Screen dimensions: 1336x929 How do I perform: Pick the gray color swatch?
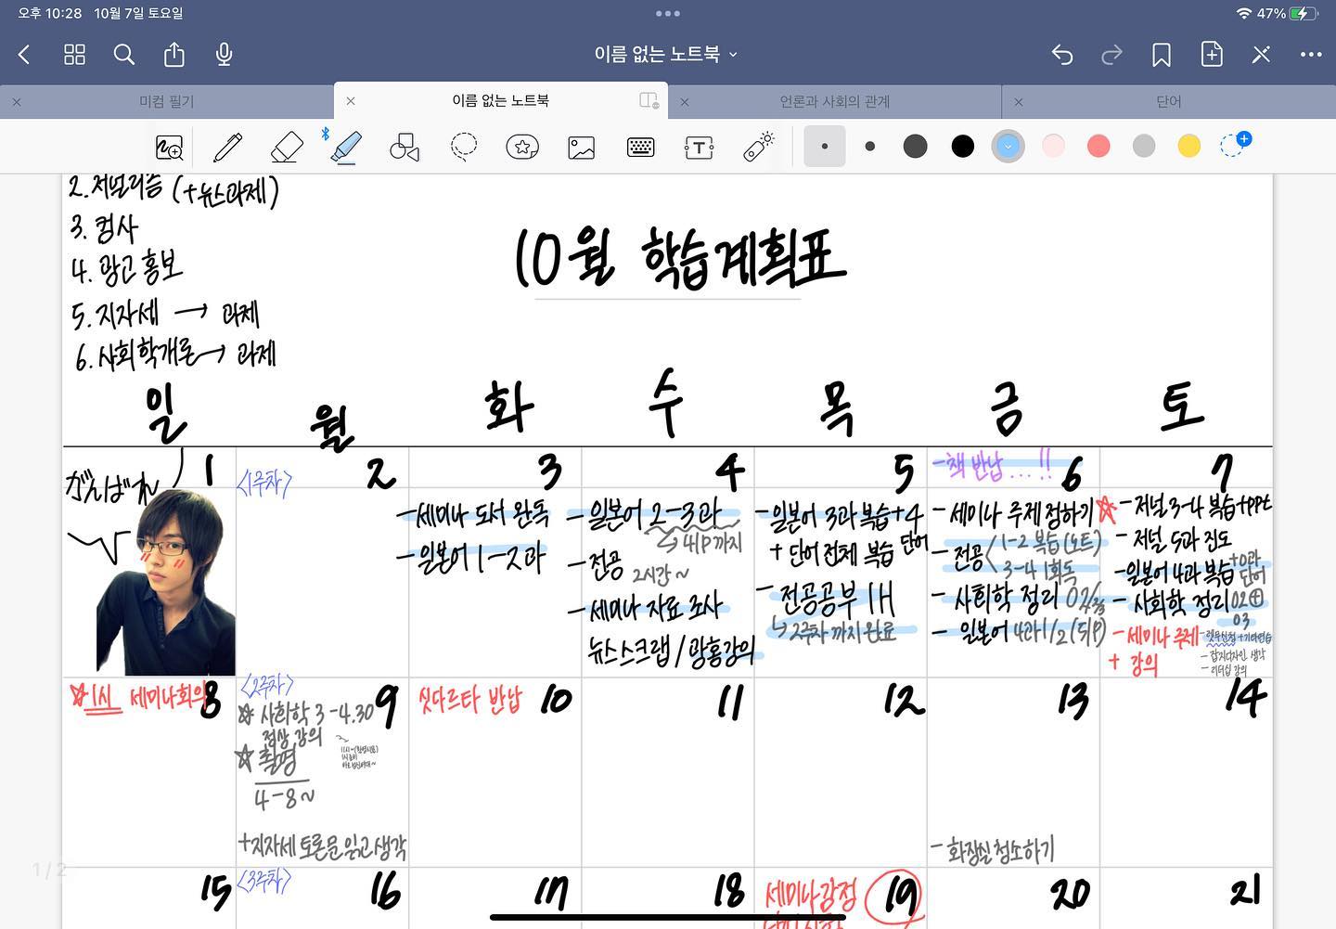click(x=1144, y=146)
